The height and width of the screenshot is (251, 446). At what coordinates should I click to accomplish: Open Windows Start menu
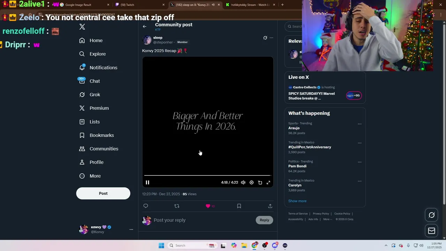161,245
